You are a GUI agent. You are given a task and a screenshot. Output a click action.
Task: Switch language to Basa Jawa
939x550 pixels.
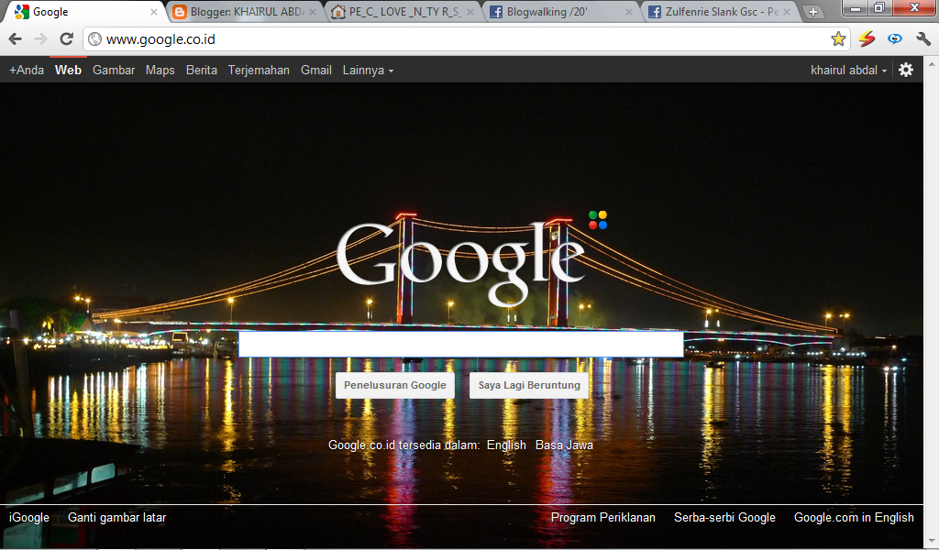point(564,445)
